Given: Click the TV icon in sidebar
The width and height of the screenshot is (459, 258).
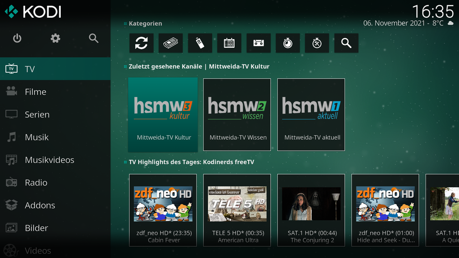Looking at the screenshot, I should pos(11,69).
